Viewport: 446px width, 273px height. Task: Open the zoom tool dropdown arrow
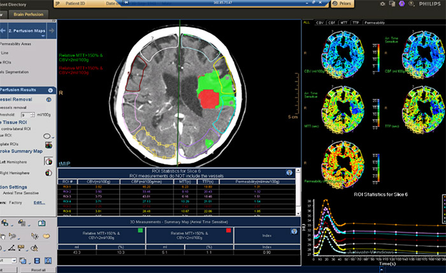(x=18, y=239)
